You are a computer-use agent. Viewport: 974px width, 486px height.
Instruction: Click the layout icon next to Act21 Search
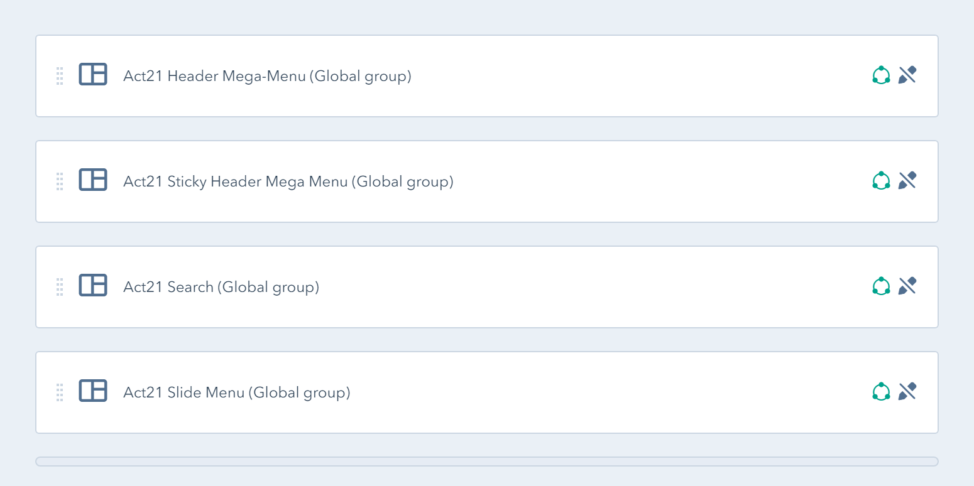[x=93, y=285]
